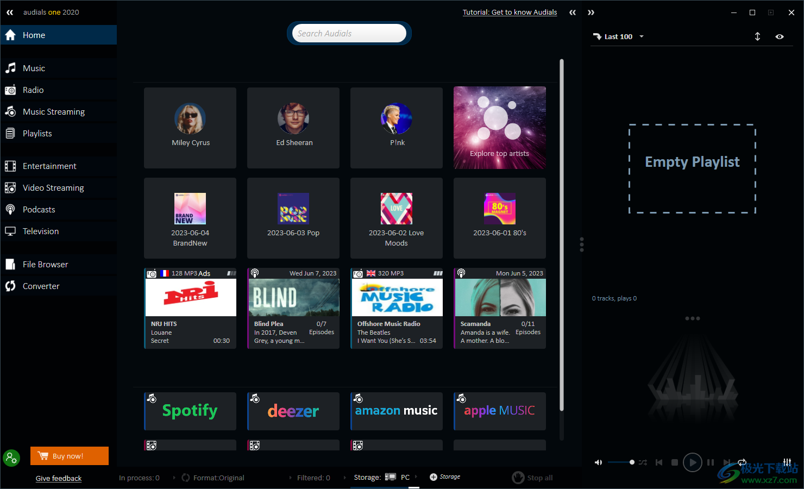Screen dimensions: 804x489
Task: Click the play button in the player
Action: click(692, 462)
